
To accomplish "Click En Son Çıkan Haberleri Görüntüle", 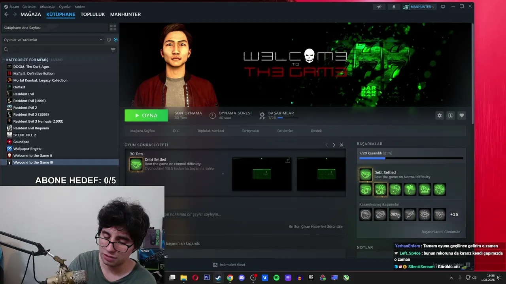I will click(x=316, y=226).
